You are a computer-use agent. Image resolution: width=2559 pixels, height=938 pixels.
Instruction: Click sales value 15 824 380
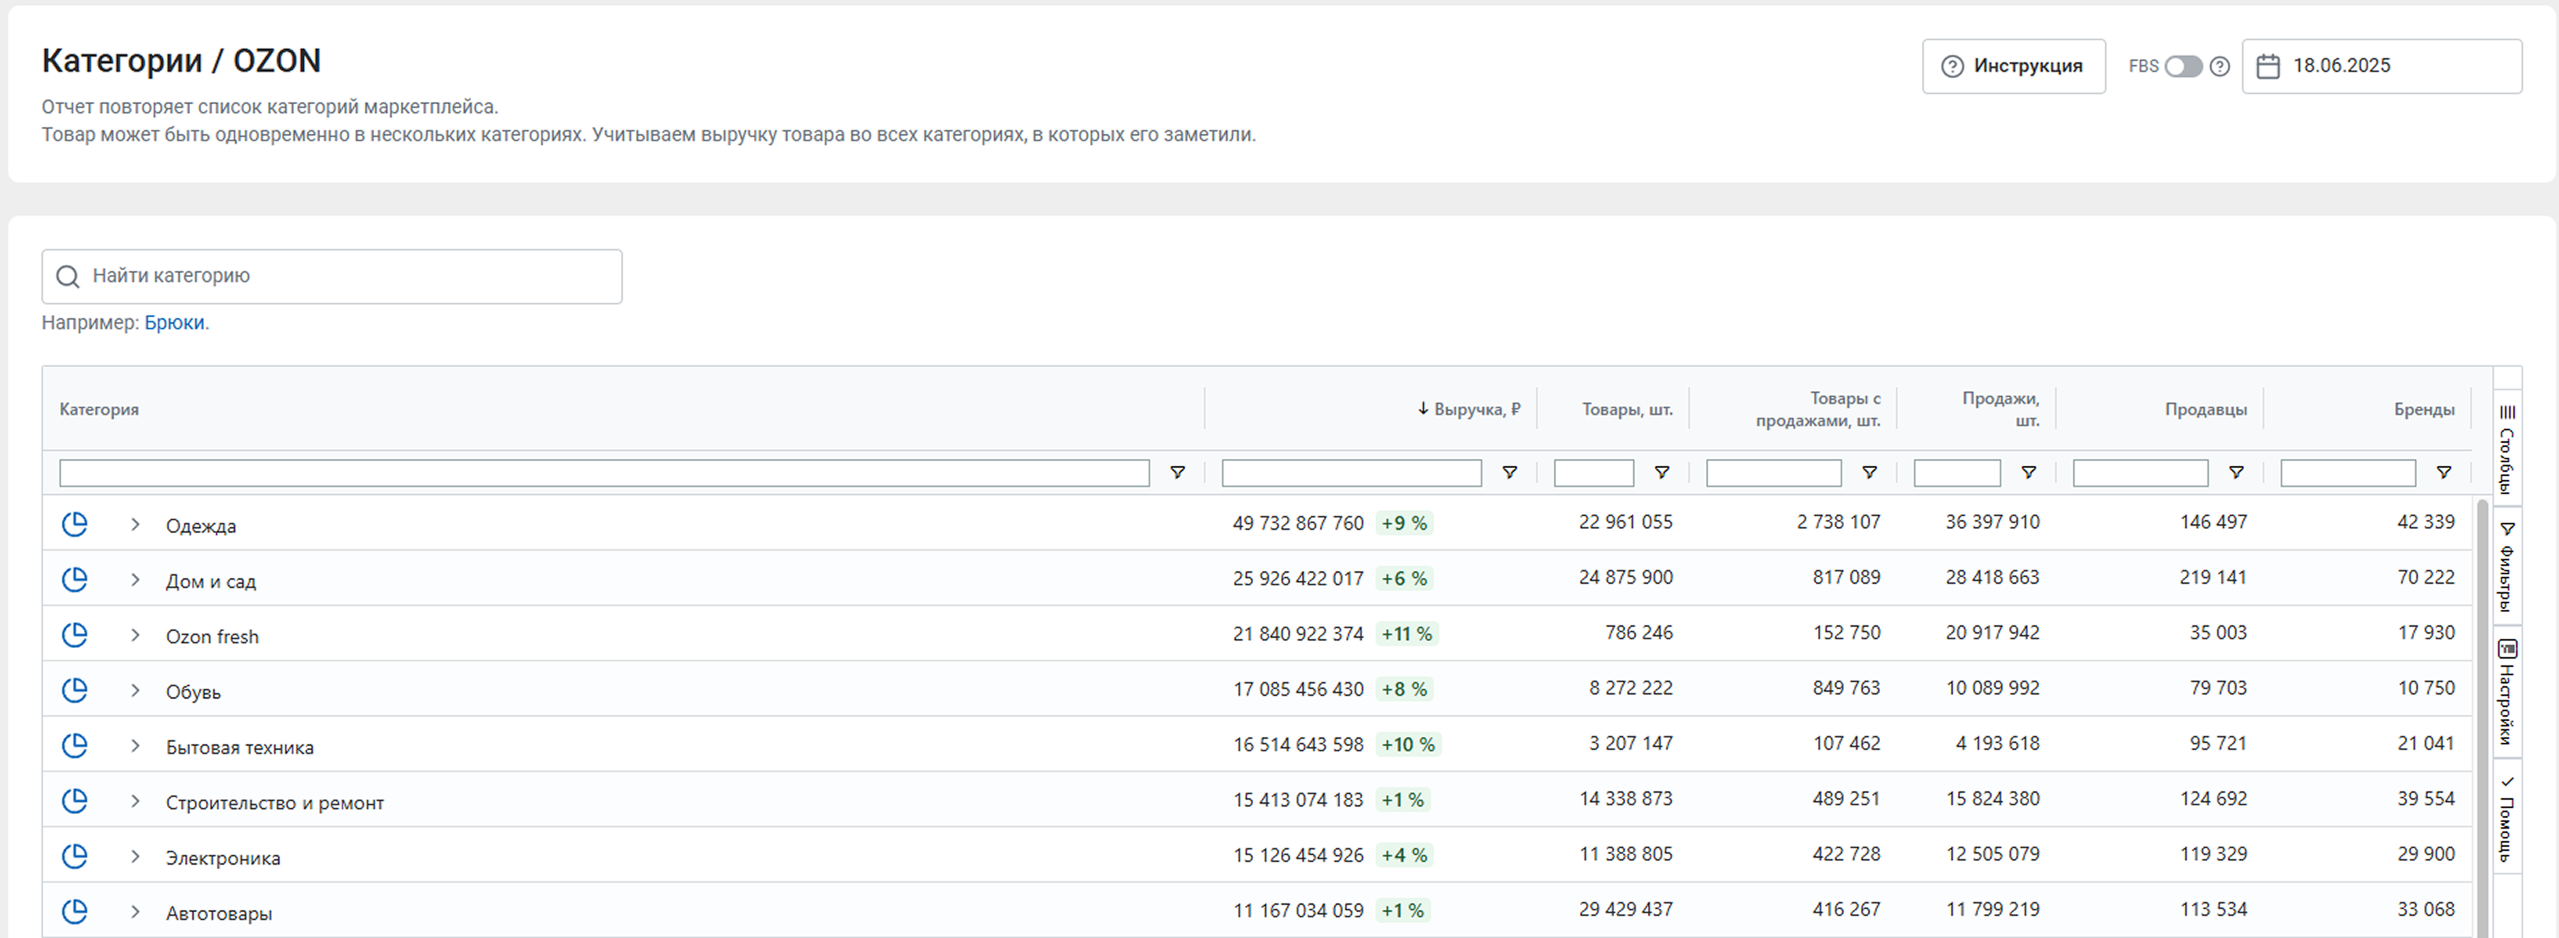point(1992,799)
